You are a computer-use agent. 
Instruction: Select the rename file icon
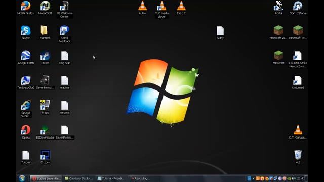point(64,107)
